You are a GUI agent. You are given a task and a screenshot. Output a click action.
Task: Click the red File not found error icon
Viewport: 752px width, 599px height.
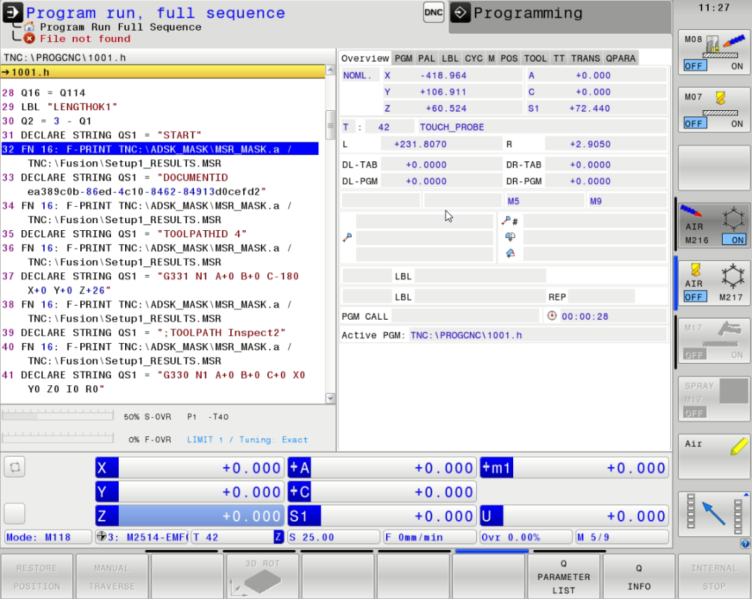(x=30, y=39)
